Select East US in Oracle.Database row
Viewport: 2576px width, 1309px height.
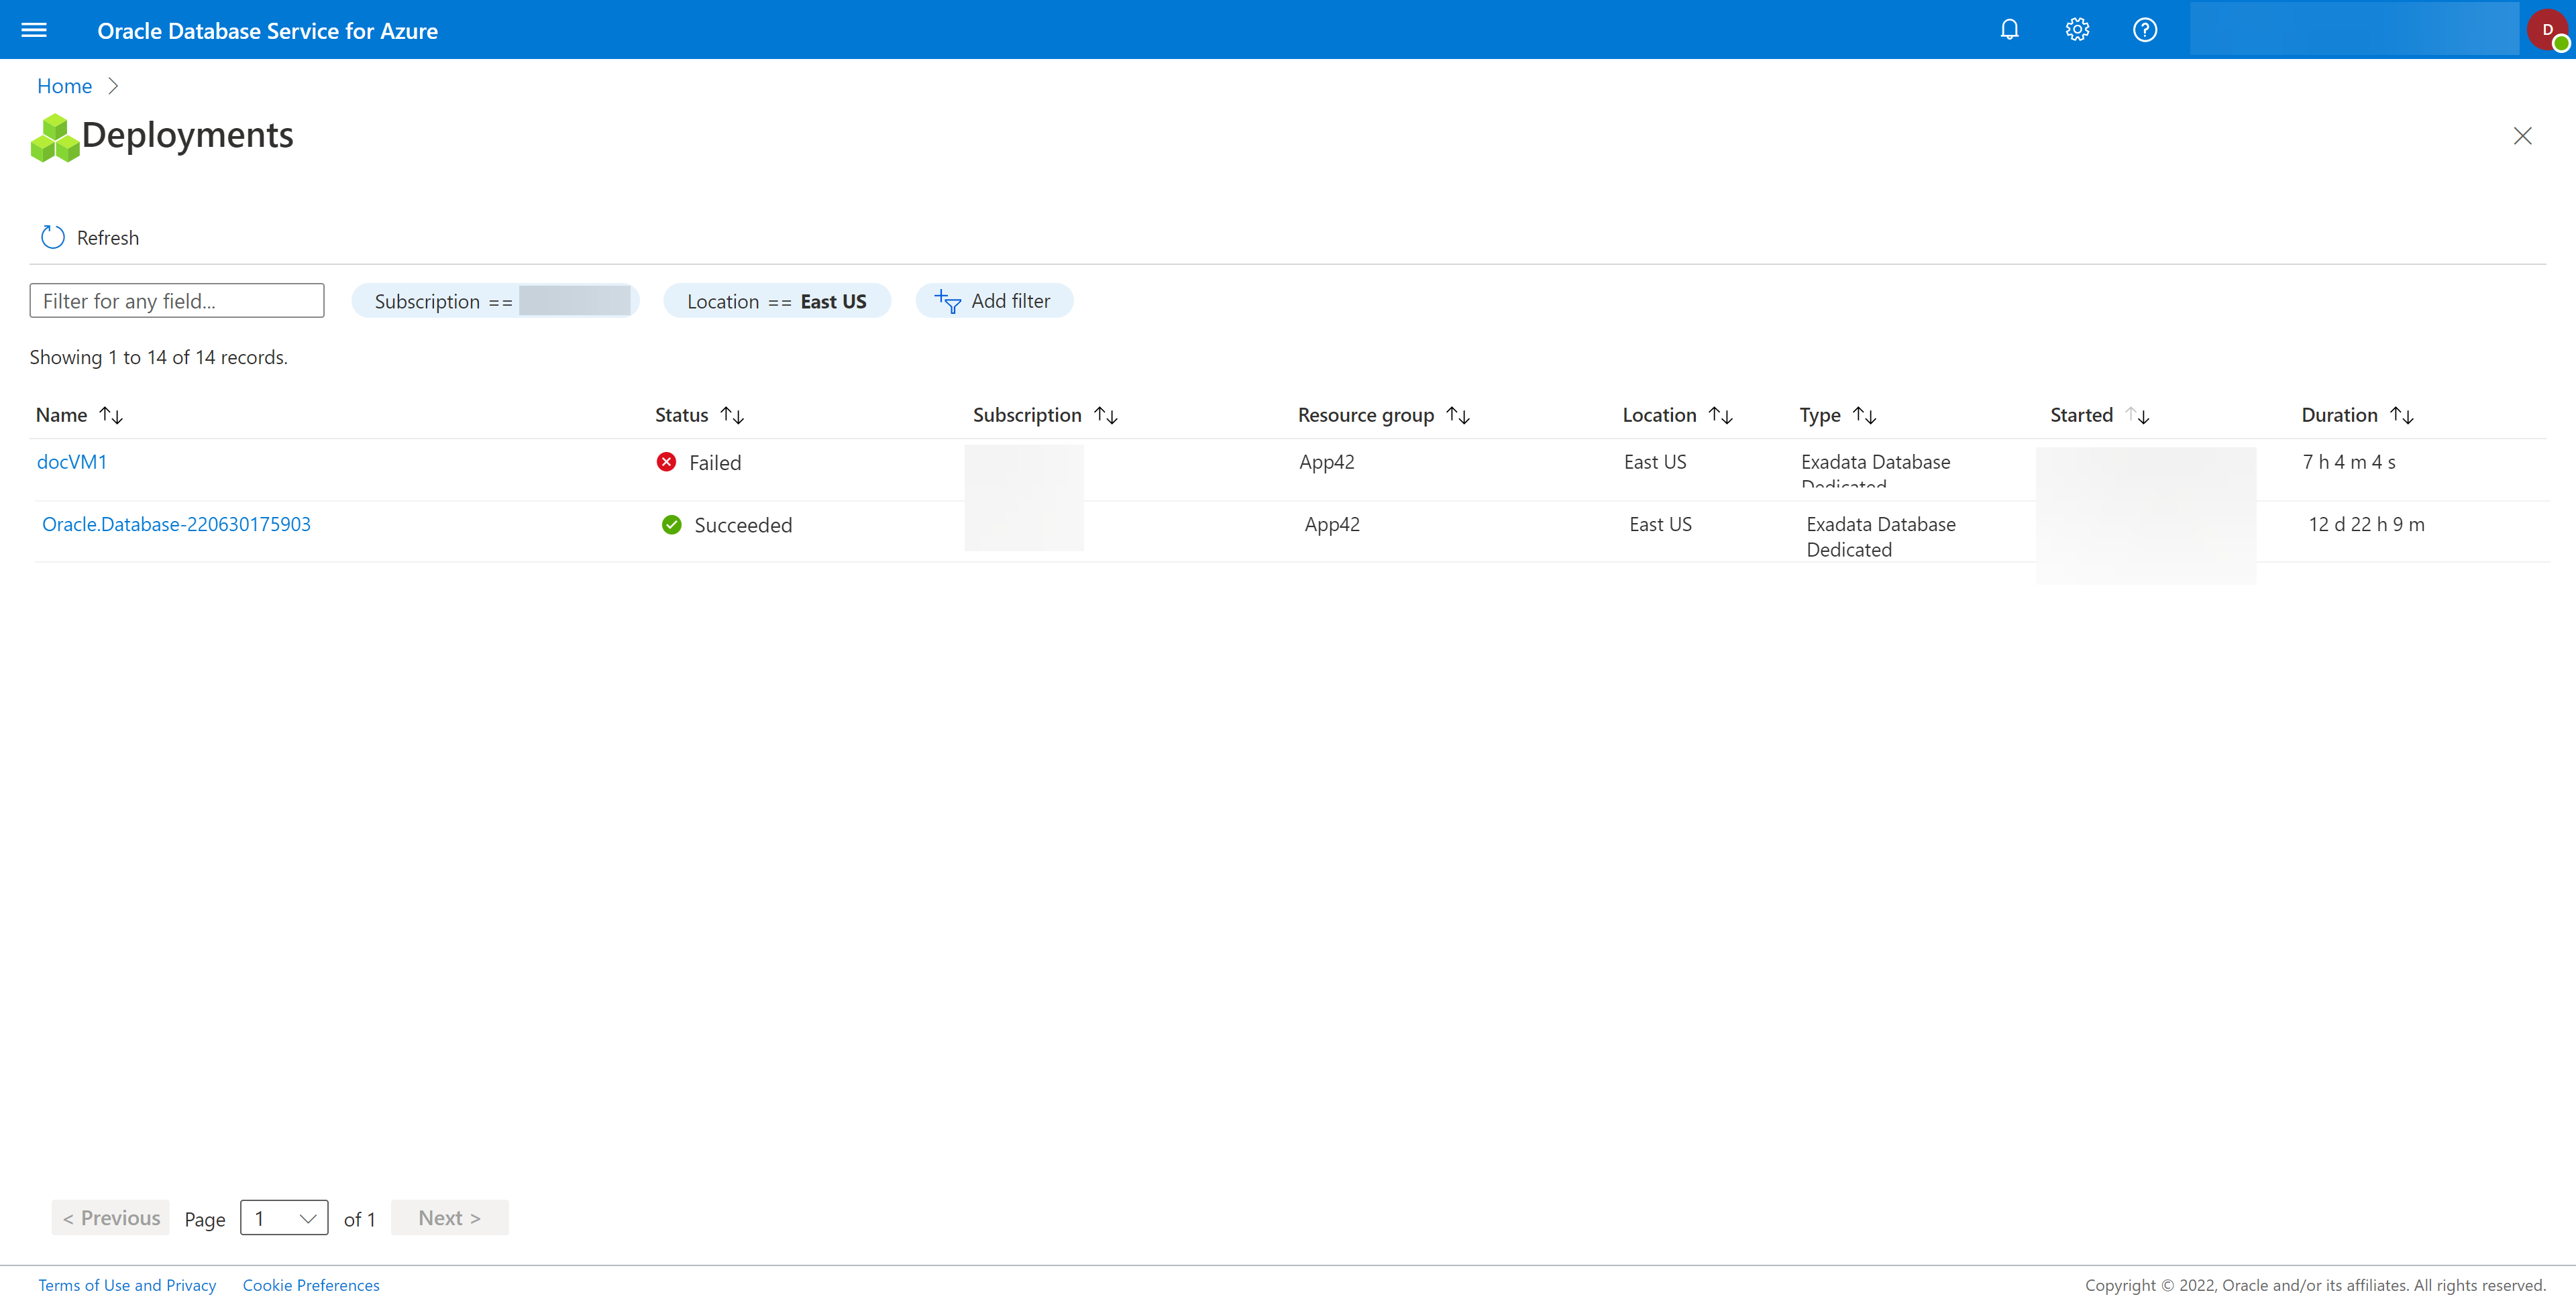[x=1660, y=524]
